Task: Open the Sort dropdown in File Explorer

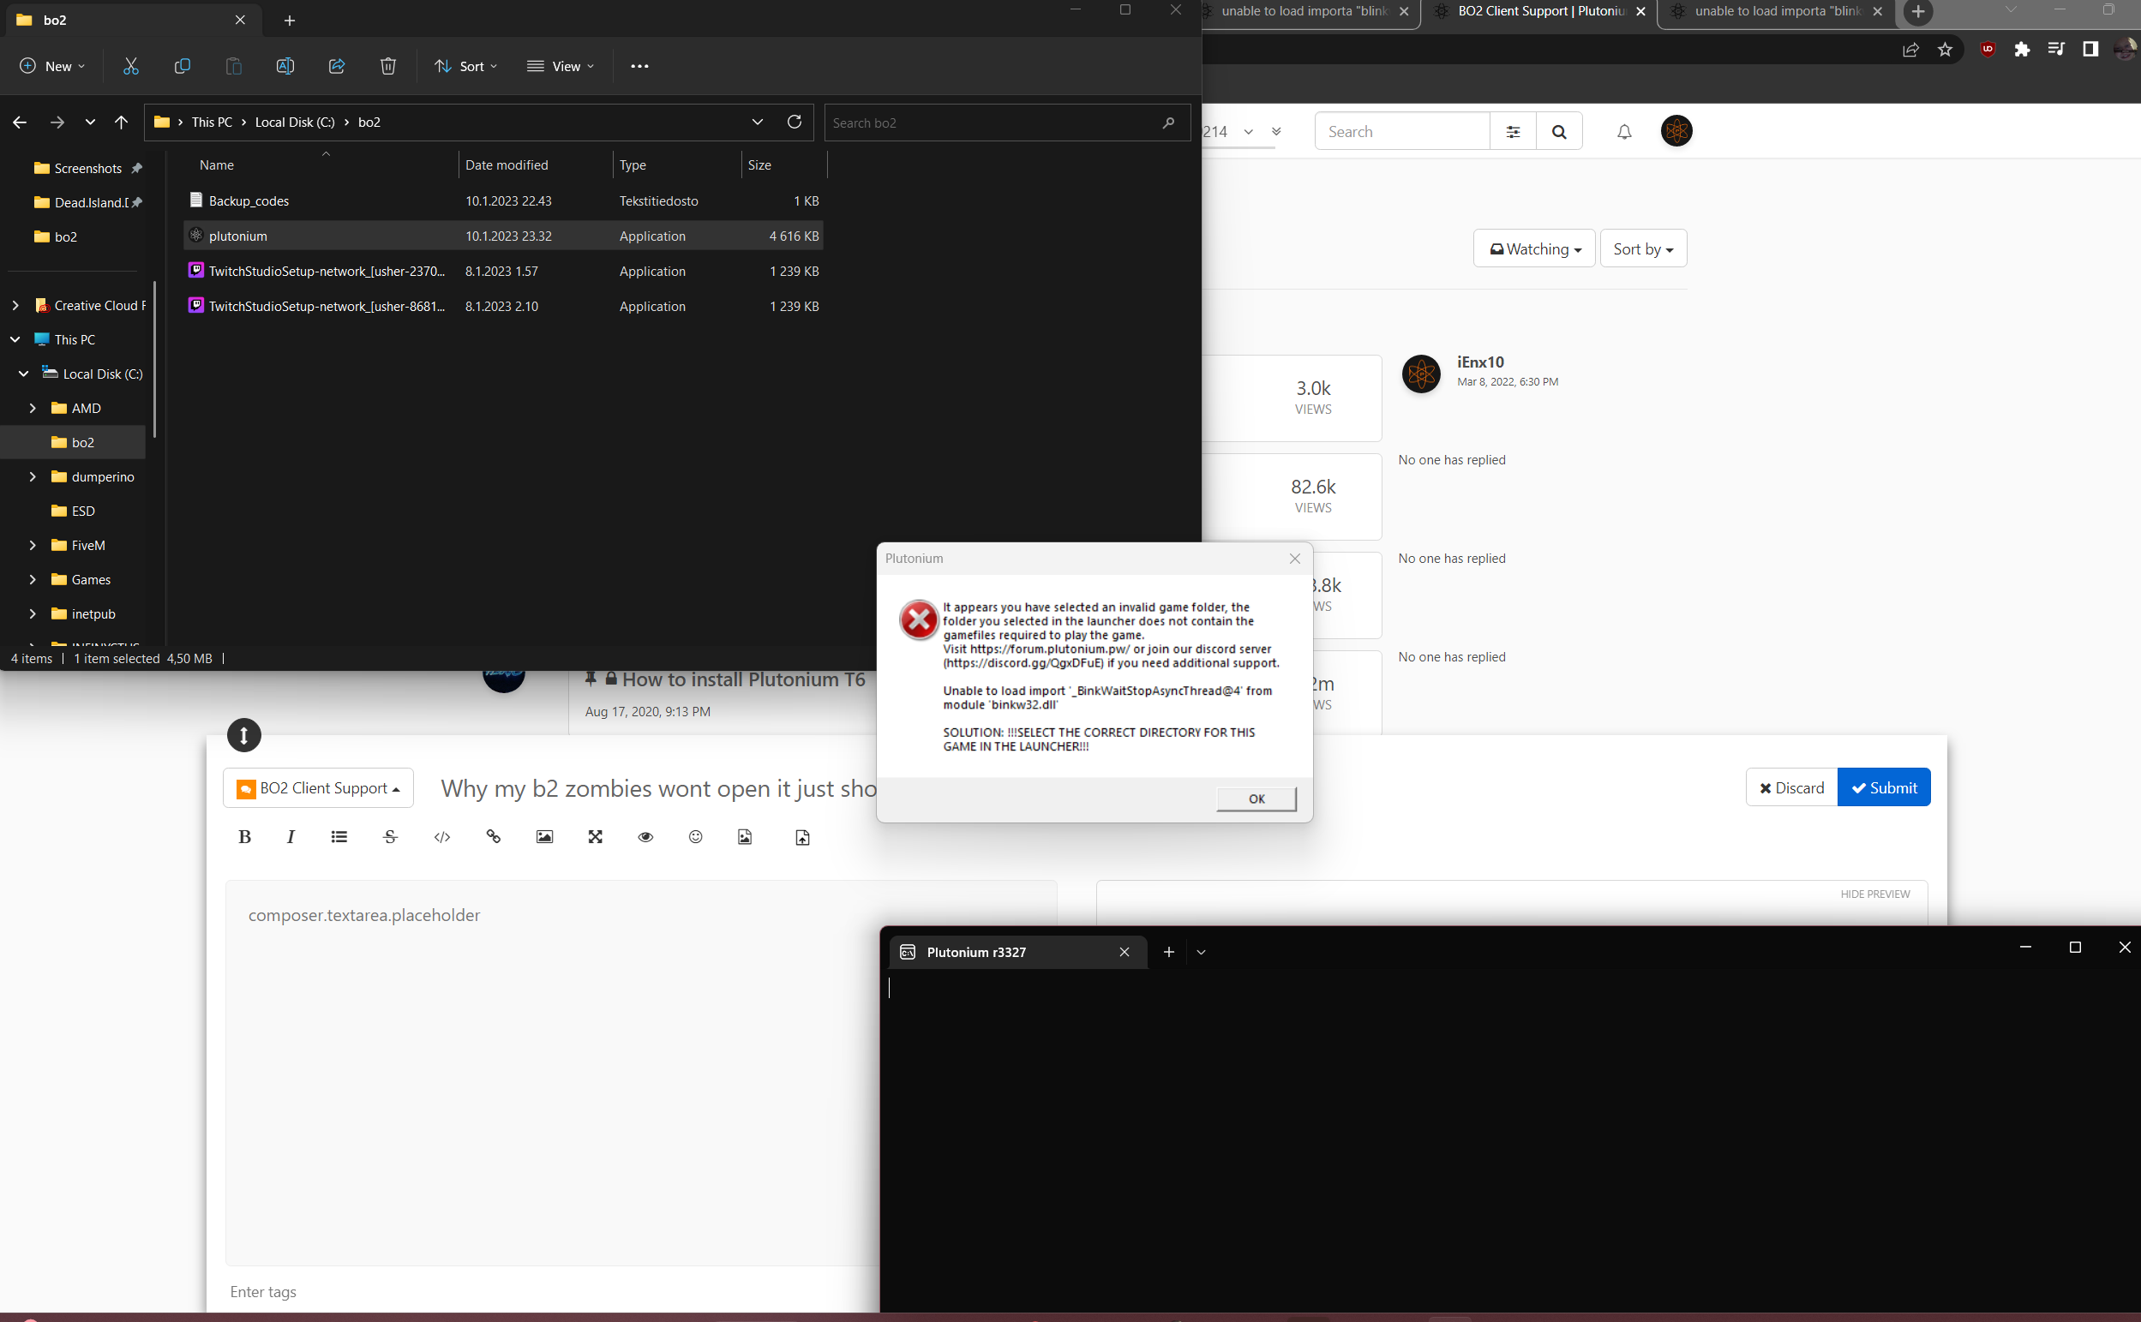Action: coord(466,67)
